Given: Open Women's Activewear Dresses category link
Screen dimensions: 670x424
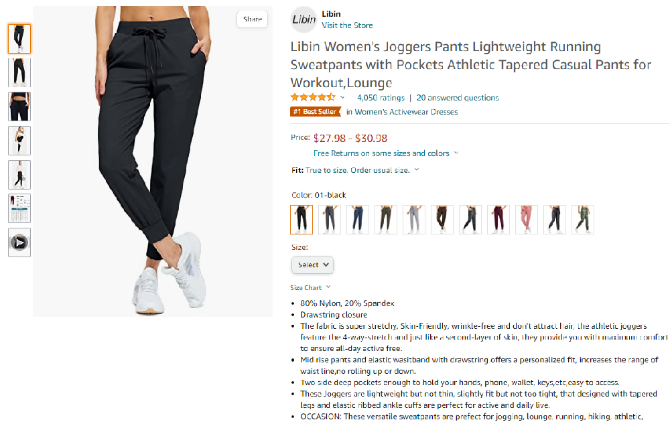Looking at the screenshot, I should 402,112.
